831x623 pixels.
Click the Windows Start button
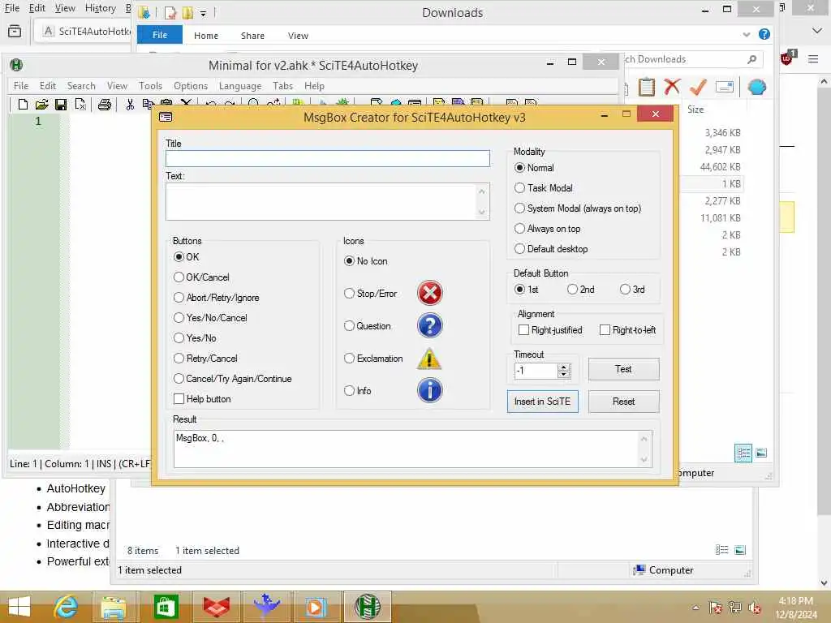coord(19,607)
